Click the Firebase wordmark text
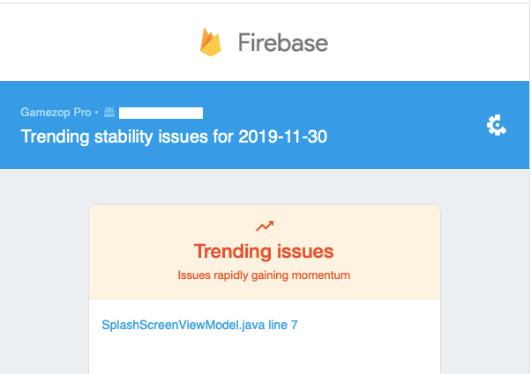Viewport: 531px width, 374px height. 283,42
